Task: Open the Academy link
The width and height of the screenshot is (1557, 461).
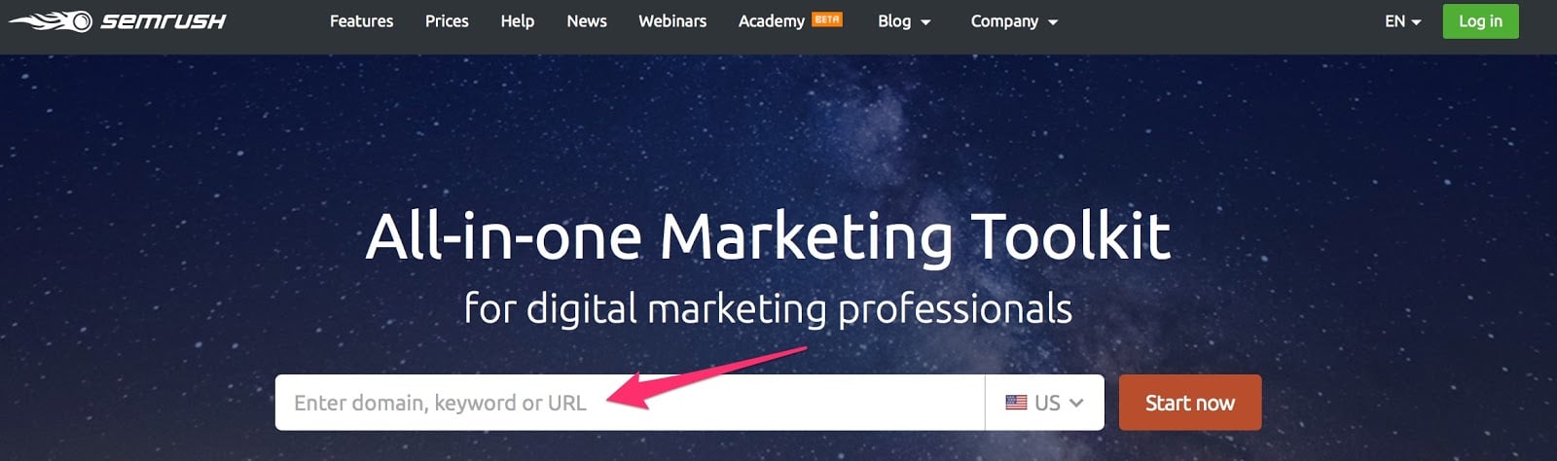Action: coord(772,21)
